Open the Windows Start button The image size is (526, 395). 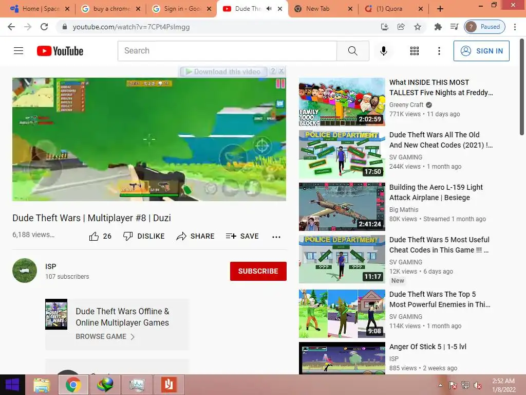(x=12, y=385)
